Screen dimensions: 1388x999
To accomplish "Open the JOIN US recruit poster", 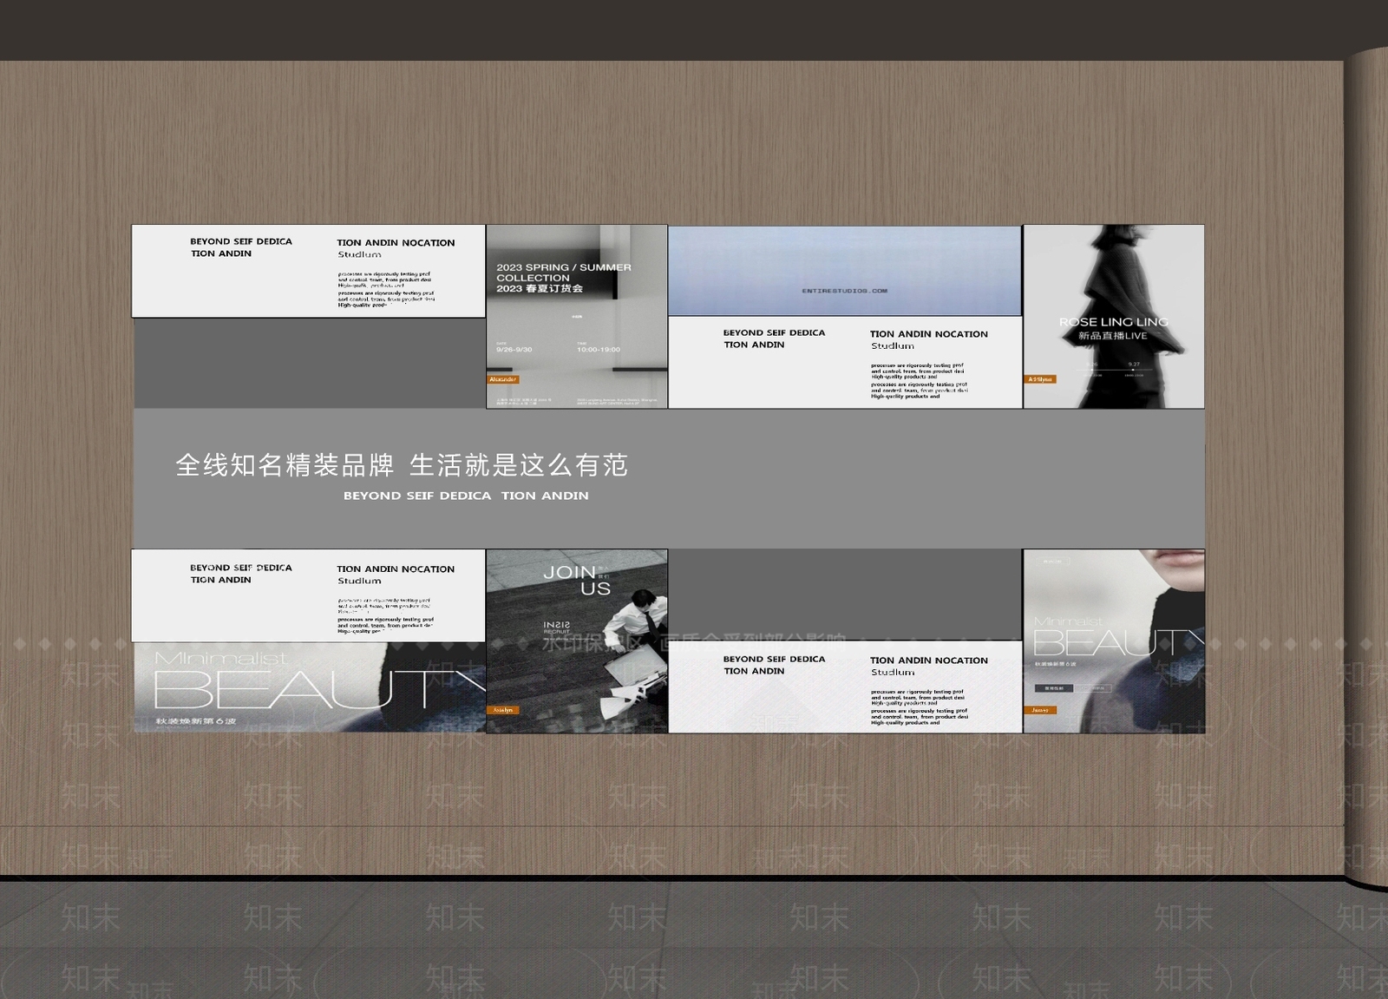I will (x=577, y=641).
